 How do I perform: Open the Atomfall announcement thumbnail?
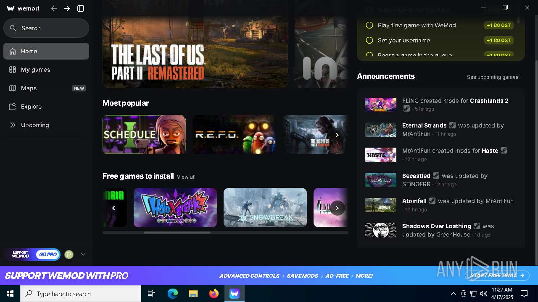381,206
